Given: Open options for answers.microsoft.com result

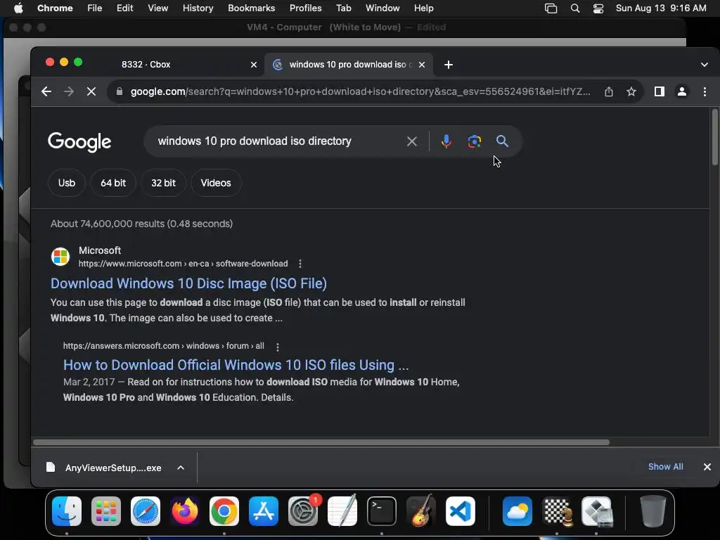Looking at the screenshot, I should [x=277, y=347].
